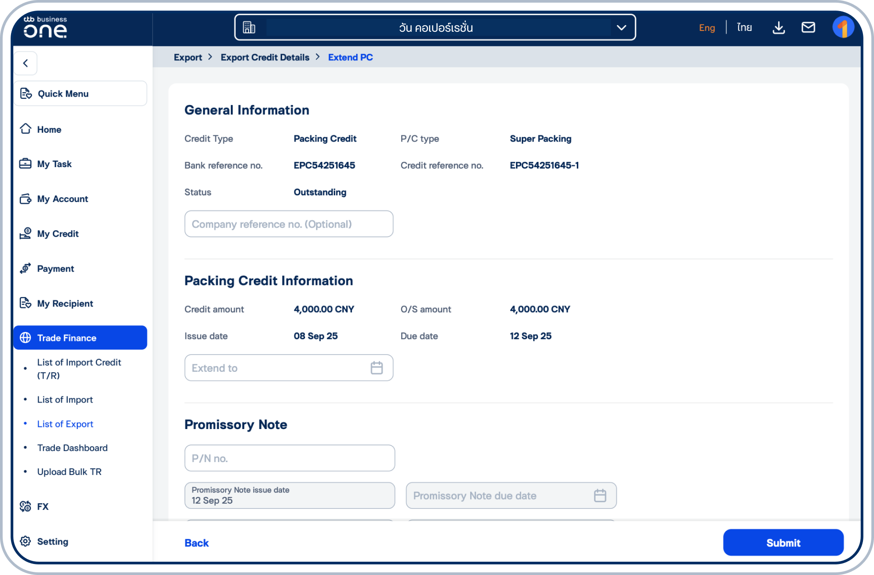
Task: Go to Trade Dashboard
Action: point(72,448)
